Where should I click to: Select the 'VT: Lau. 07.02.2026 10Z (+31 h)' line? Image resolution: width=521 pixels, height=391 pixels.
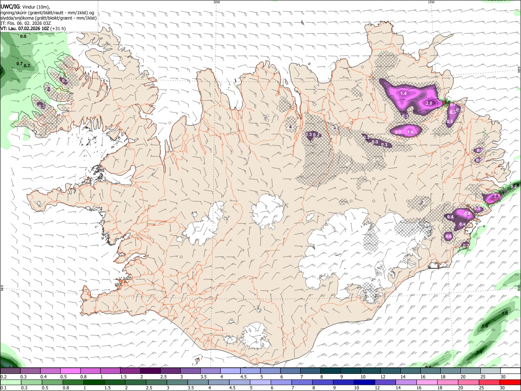pyautogui.click(x=33, y=29)
